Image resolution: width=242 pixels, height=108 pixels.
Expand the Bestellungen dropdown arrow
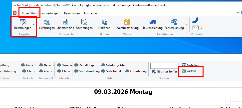(x=34, y=24)
